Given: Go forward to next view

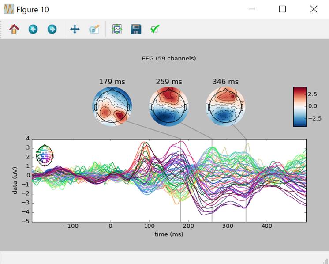Looking at the screenshot, I should coord(52,30).
